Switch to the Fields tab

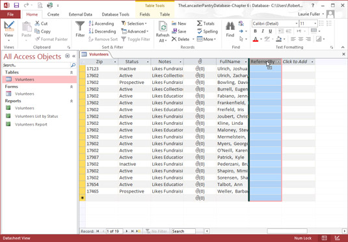[x=144, y=14]
